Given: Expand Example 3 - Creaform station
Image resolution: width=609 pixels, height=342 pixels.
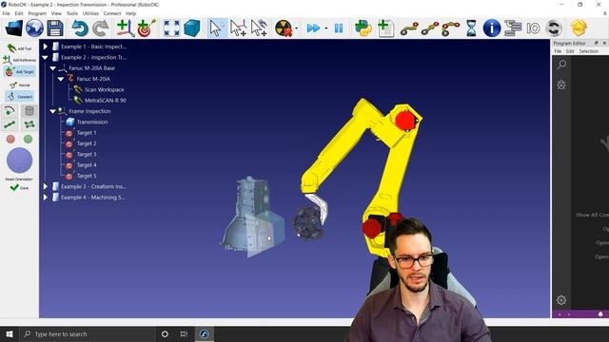Looking at the screenshot, I should coord(46,186).
